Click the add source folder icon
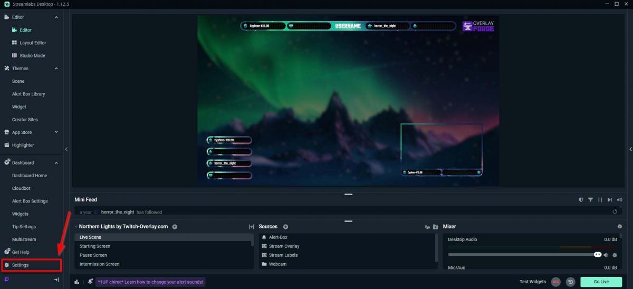Viewport: 633px width, 289px height. click(x=435, y=227)
